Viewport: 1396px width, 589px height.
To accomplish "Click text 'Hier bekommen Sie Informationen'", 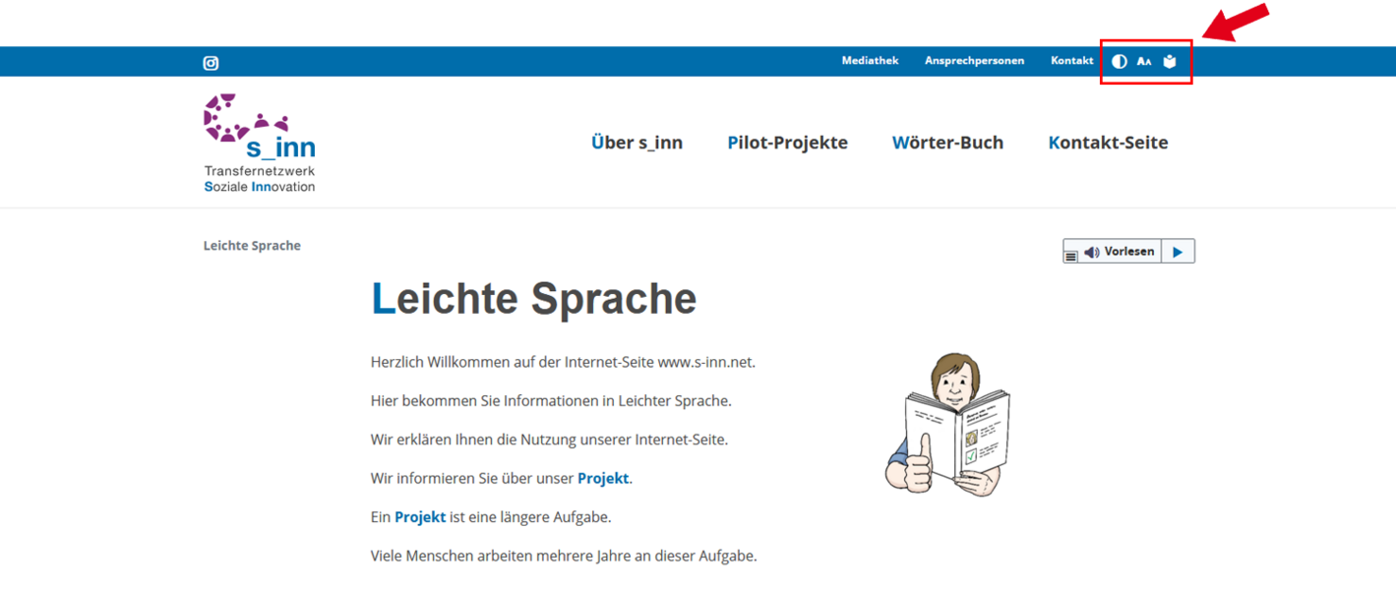I will coord(477,401).
